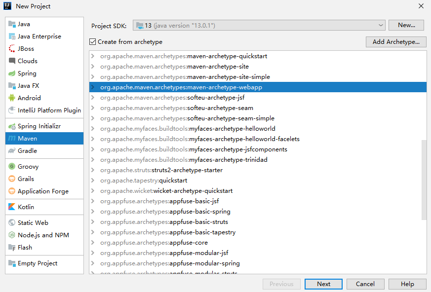431x292 pixels.
Task: Click the Spring leaf icon
Action: tap(12, 73)
